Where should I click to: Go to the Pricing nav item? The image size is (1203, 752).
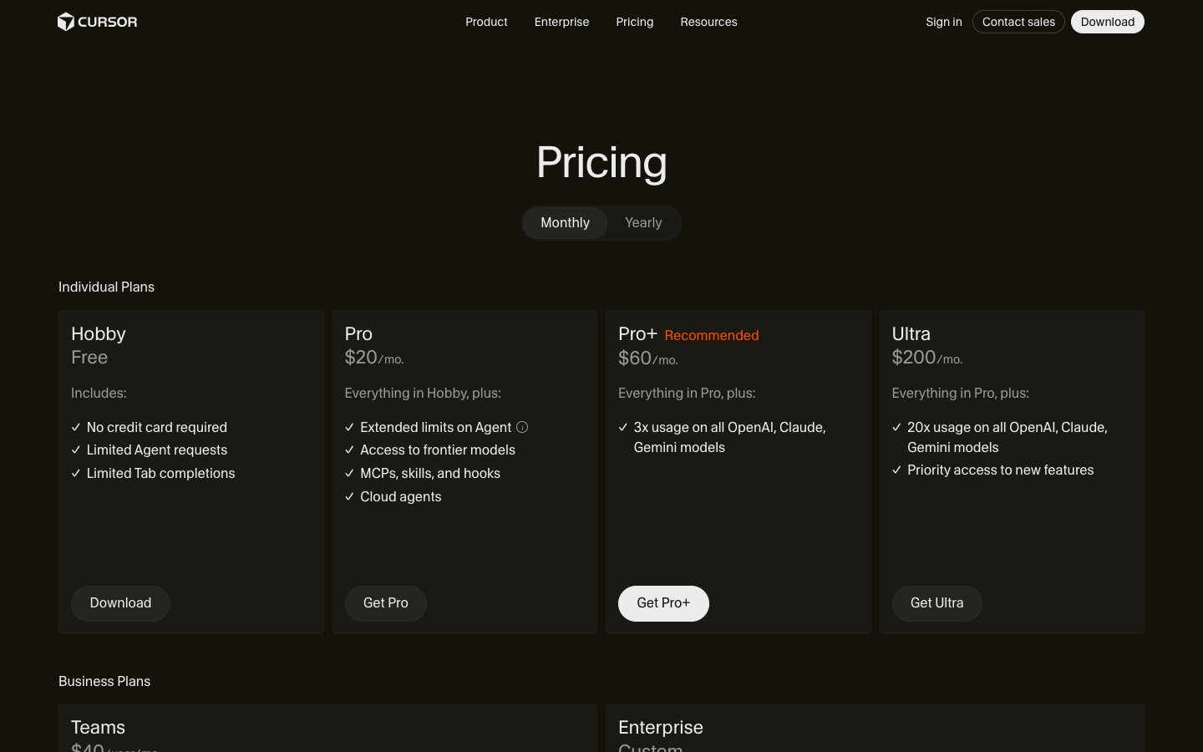(x=635, y=22)
